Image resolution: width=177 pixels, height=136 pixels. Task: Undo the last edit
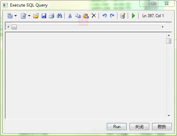pos(104,16)
